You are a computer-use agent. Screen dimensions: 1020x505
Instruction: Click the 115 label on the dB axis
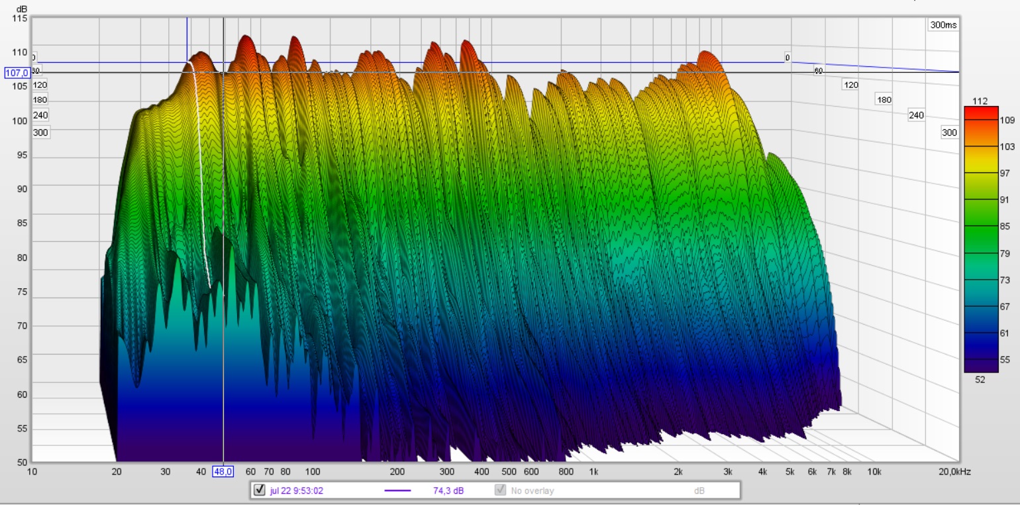coord(20,19)
